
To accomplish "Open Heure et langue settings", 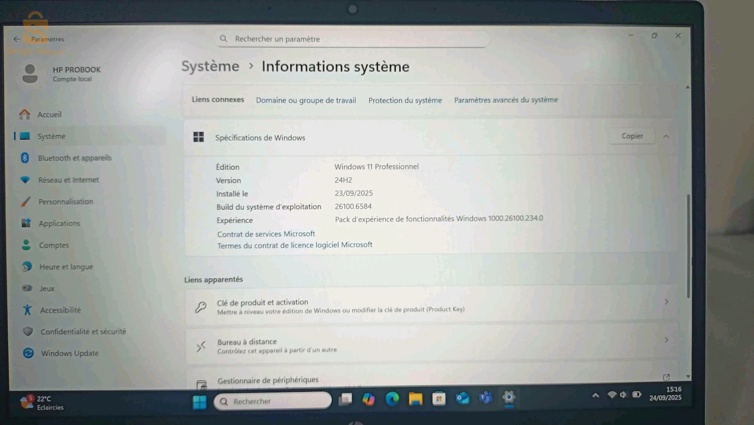I will [65, 267].
